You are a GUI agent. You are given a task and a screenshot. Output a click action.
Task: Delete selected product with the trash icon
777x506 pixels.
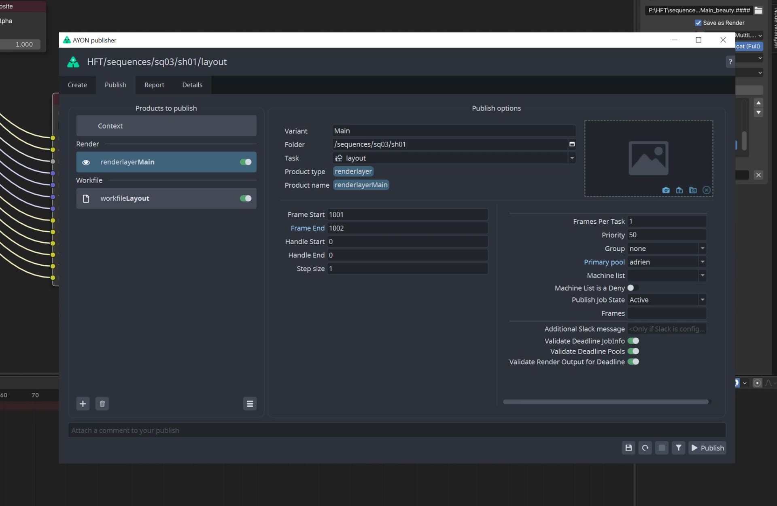102,404
